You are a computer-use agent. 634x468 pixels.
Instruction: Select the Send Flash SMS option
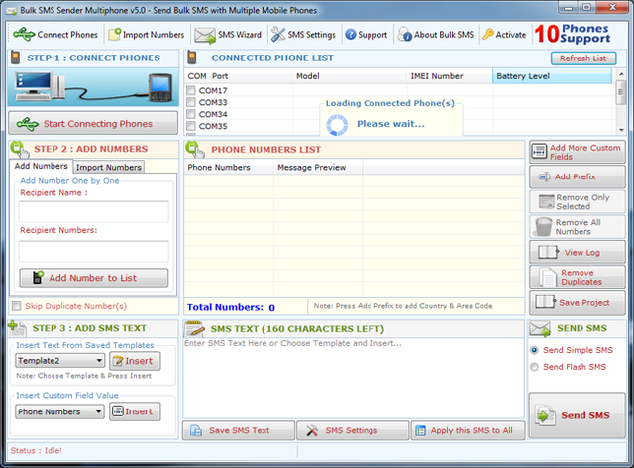[x=534, y=367]
